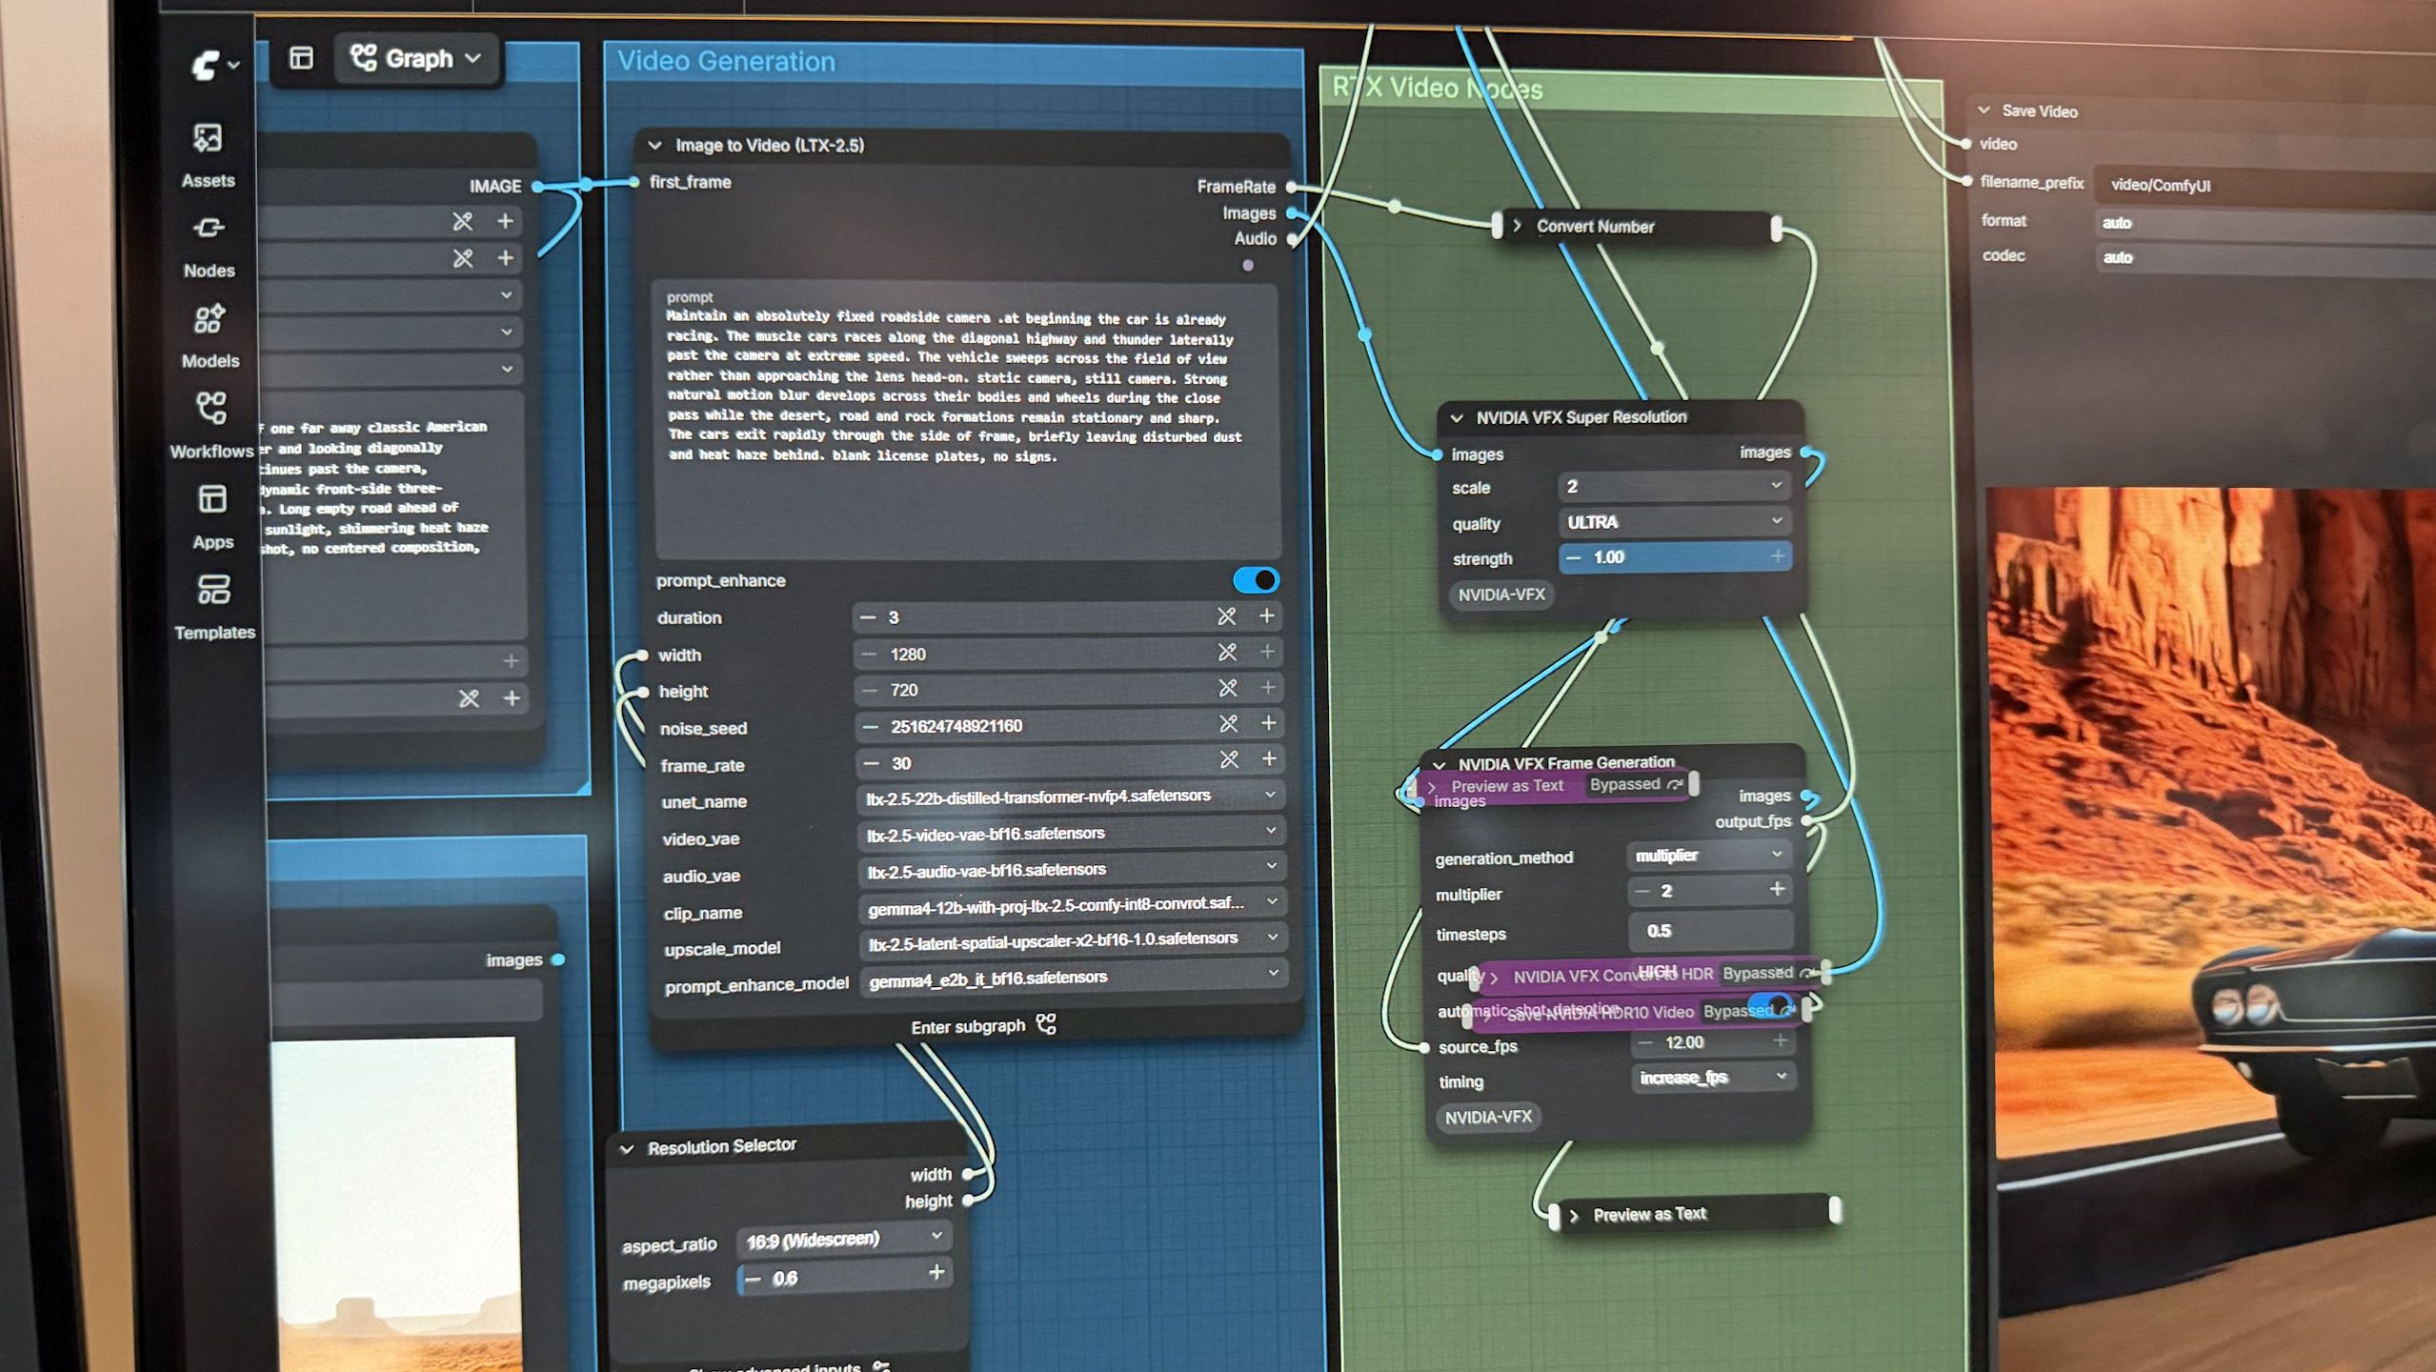Click the filename_prefix field in Save Video
Screen dimensions: 2436x1372
(x=2265, y=185)
